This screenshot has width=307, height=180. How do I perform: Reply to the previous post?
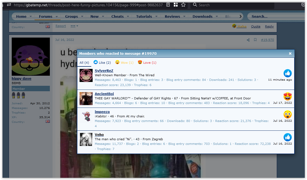[269, 26]
